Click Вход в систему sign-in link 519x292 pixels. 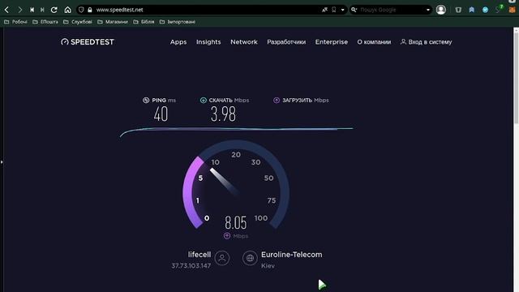pos(426,42)
